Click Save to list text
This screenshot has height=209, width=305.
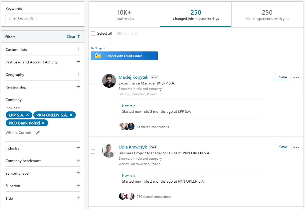(131, 34)
